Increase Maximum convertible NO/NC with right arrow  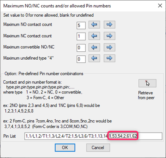[x=109, y=47]
